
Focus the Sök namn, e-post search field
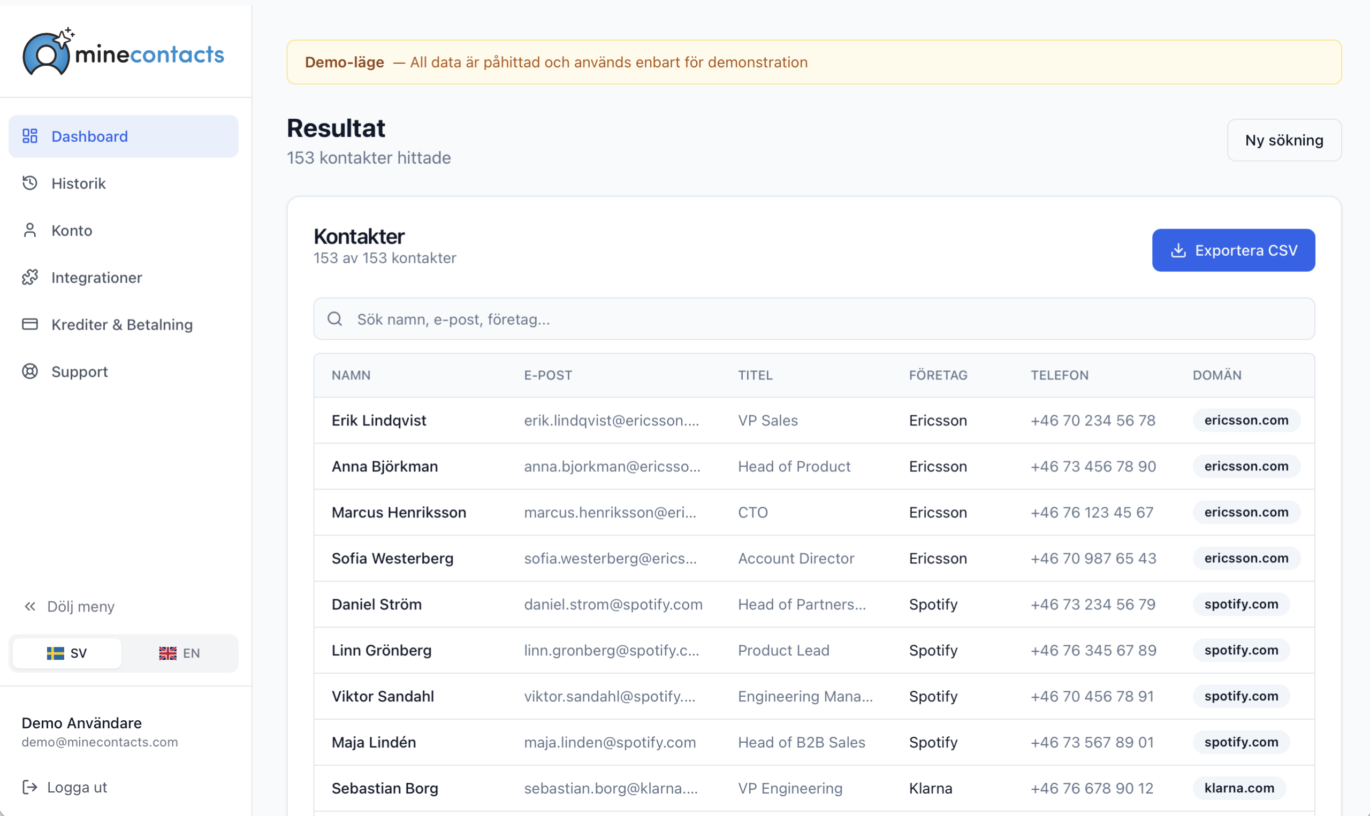pyautogui.click(x=814, y=319)
